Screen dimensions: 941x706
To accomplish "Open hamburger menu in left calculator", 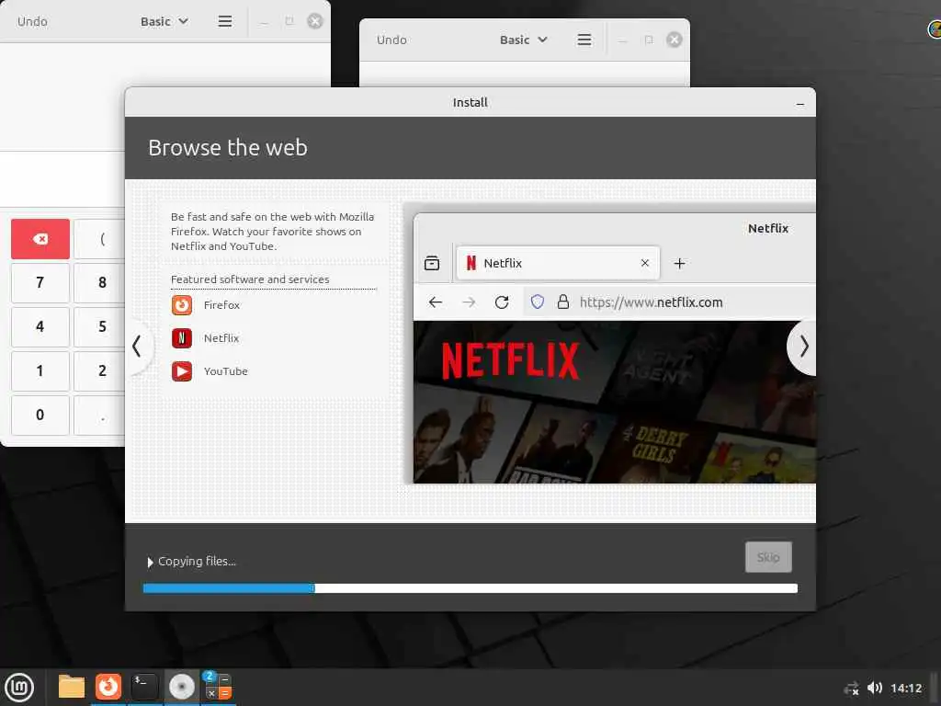I will [225, 22].
